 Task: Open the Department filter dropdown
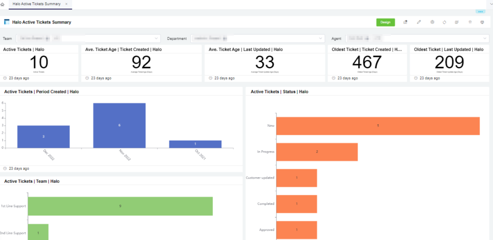(x=257, y=38)
